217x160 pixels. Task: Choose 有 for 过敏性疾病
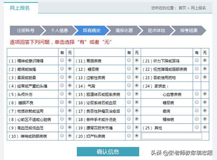pyautogui.click(x=129, y=77)
